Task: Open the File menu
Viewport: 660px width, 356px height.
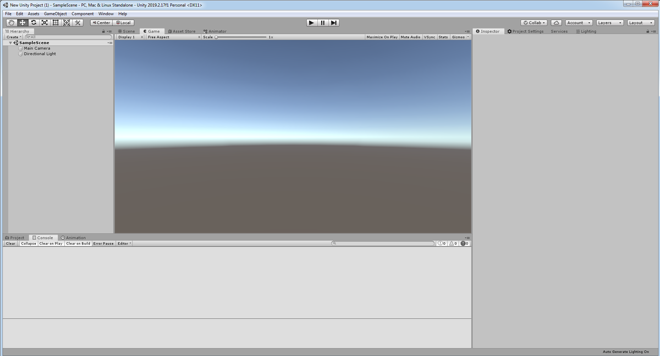Action: (x=8, y=14)
